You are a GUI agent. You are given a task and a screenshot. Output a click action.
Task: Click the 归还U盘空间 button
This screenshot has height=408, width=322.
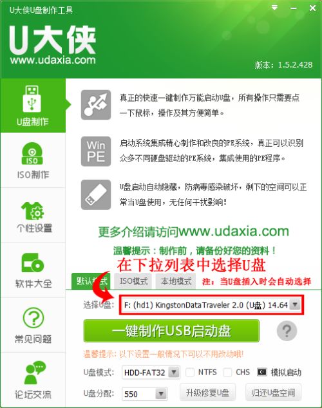pyautogui.click(x=273, y=393)
